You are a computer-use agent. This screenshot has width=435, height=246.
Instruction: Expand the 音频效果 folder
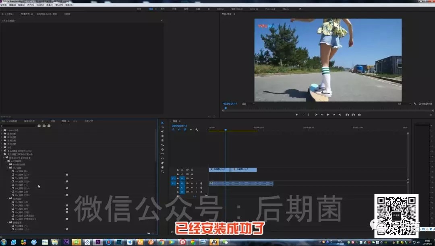[2, 134]
